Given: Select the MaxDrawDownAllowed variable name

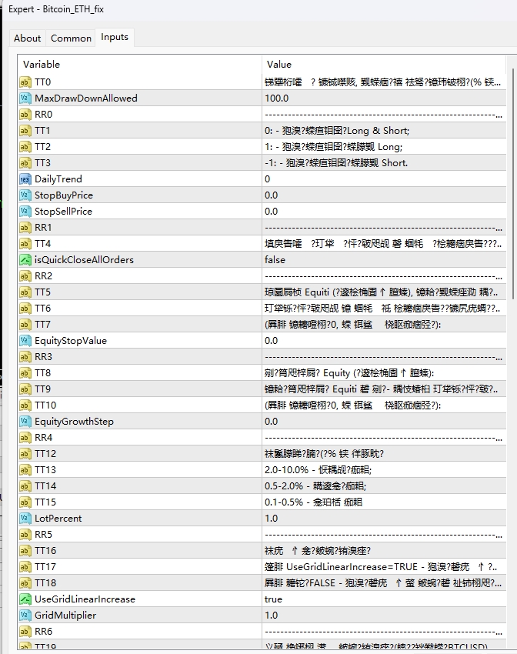Looking at the screenshot, I should [x=86, y=98].
